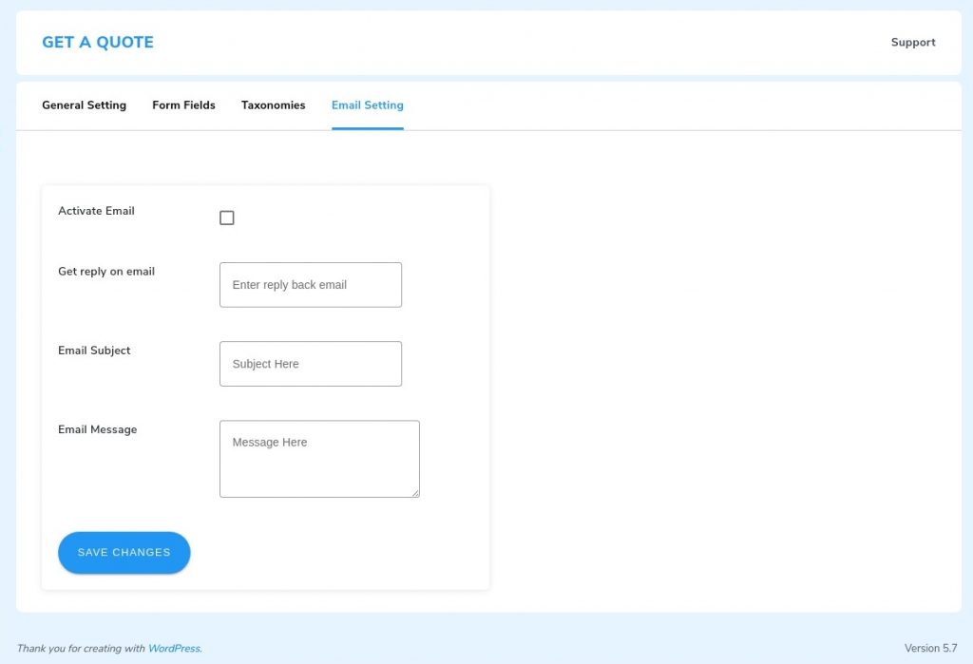
Task: Focus the Email Subject input box
Action: (310, 363)
